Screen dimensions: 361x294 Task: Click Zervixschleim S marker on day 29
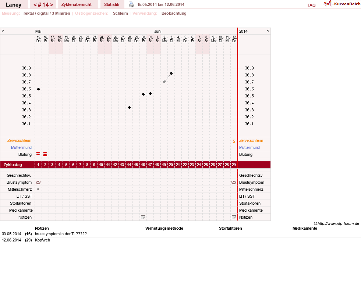tap(234, 141)
